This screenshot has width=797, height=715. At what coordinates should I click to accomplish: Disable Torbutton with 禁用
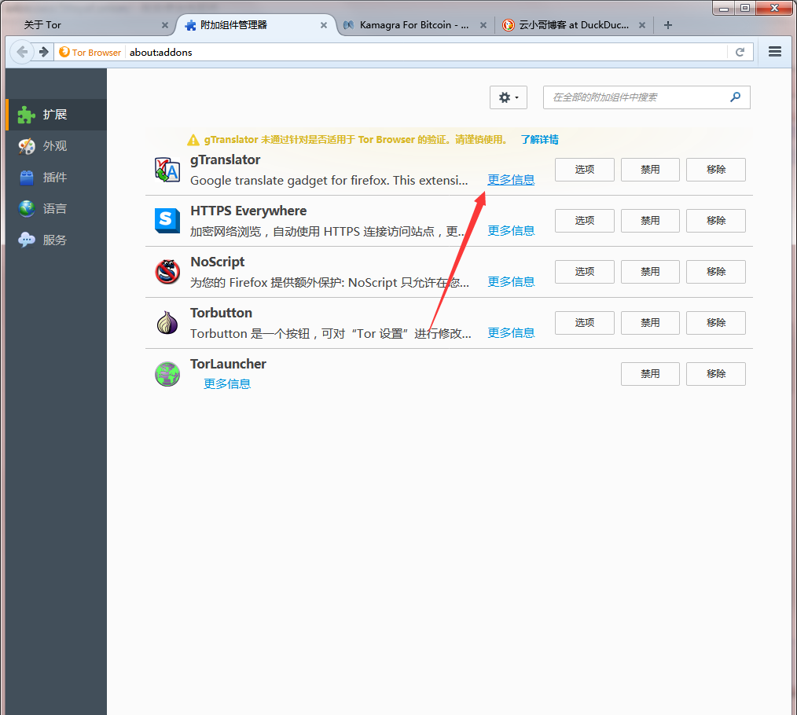(650, 323)
